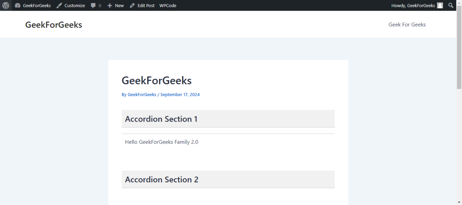Select Edit Post in admin bar
Viewport: 462px width, 205px height.
[x=142, y=5]
